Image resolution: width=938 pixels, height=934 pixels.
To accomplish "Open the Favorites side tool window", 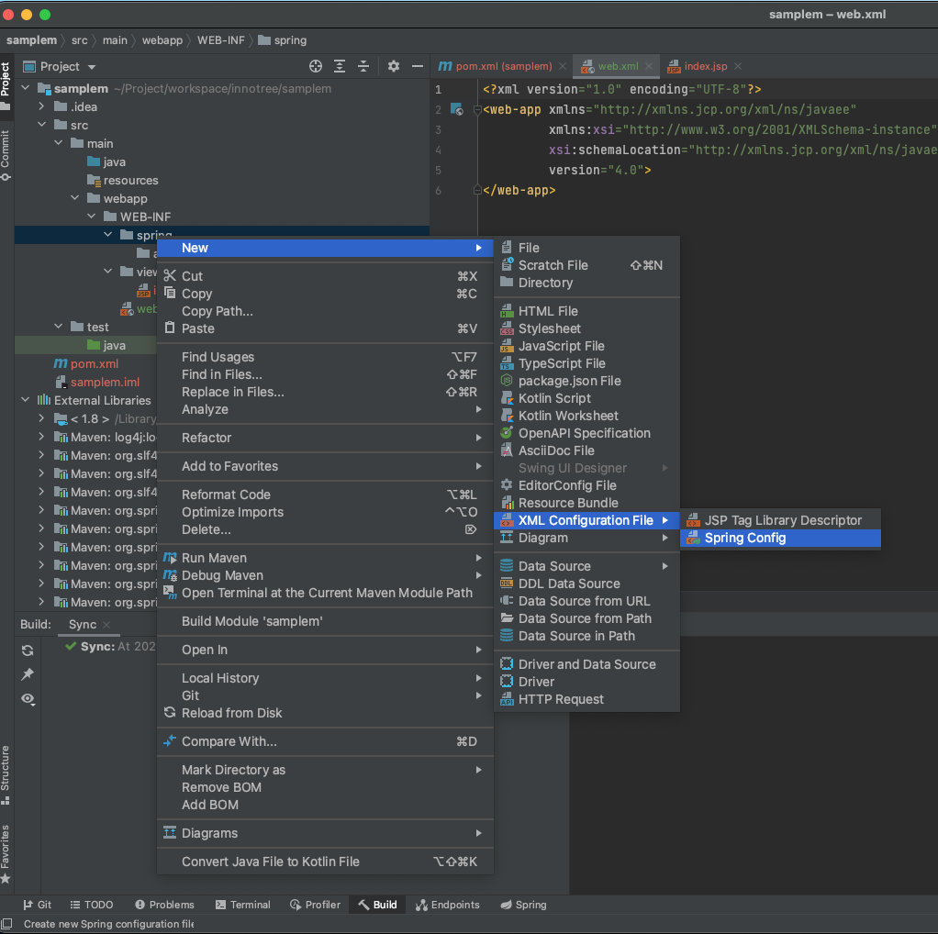I will [x=6, y=854].
